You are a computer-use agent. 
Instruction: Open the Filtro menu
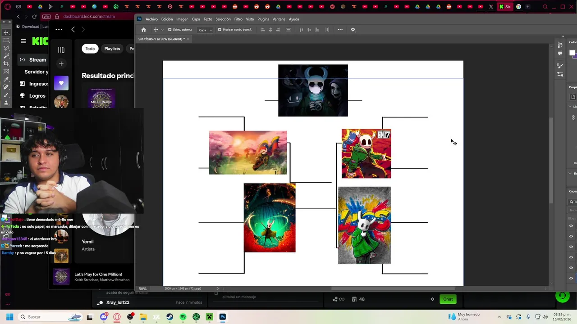(x=238, y=19)
